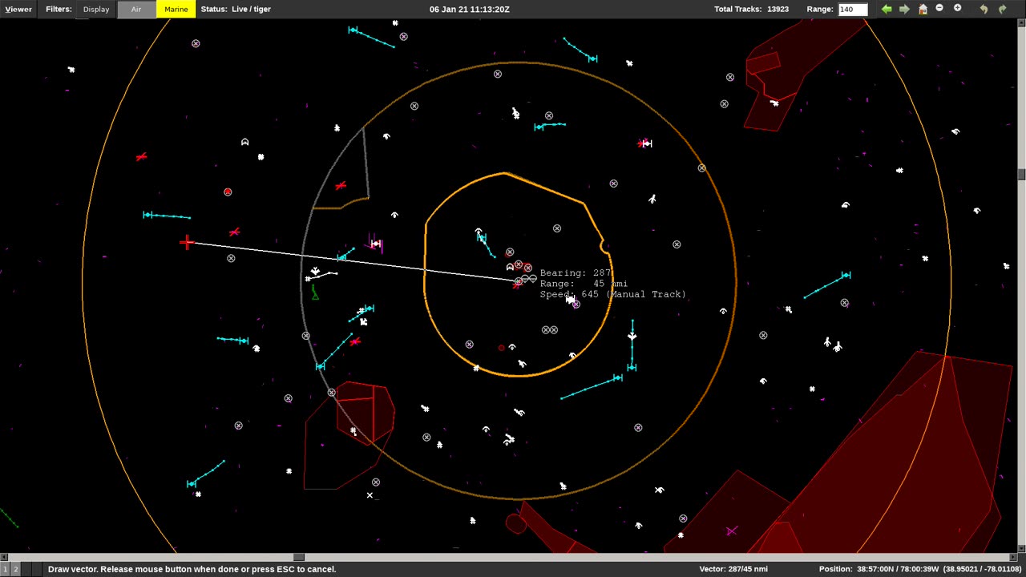Click the Bearing: 287 label

576,273
